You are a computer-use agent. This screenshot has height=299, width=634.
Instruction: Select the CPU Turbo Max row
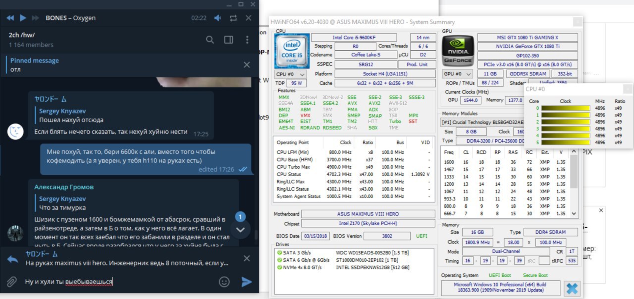[x=354, y=167]
